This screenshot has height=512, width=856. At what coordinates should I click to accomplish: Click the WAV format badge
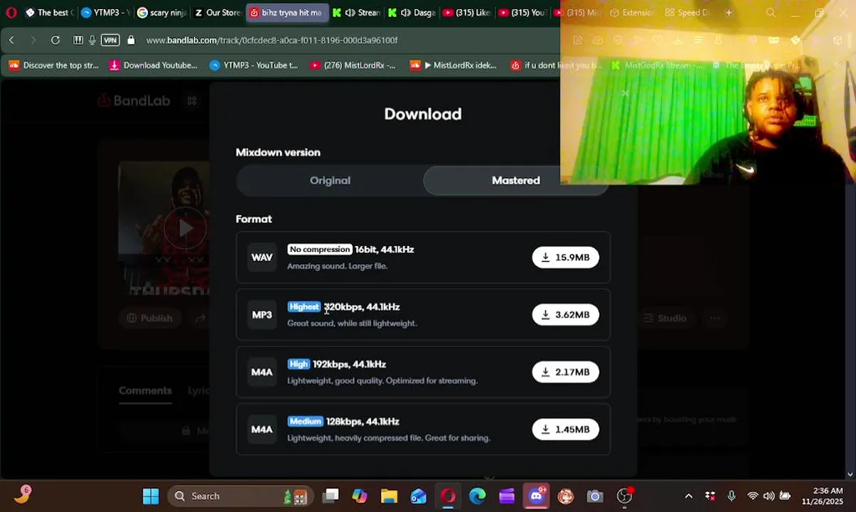(x=262, y=257)
